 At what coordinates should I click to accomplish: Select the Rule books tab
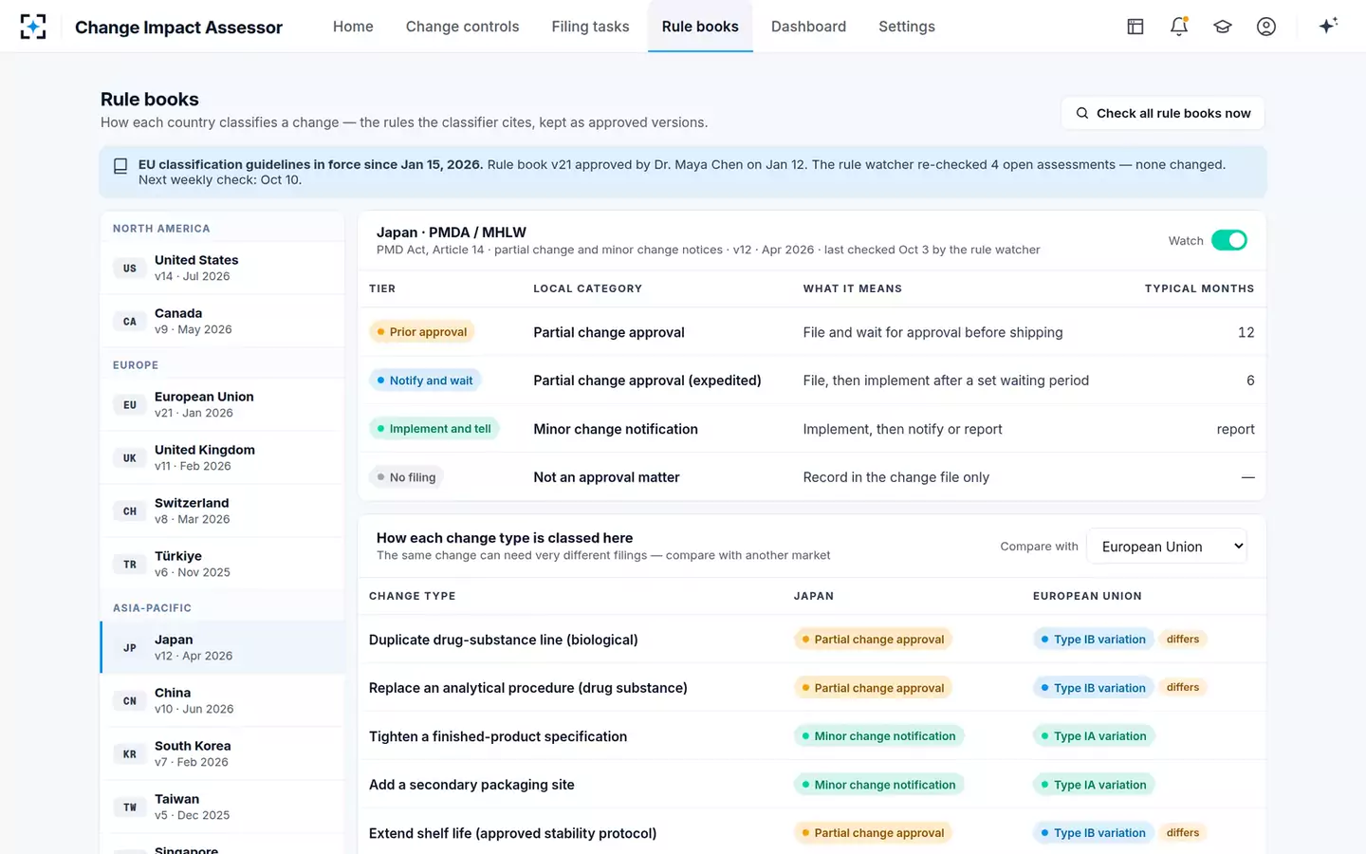(x=700, y=27)
